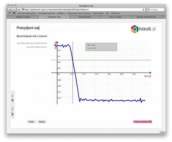Open the local bh-bookmarks bookmark
Viewport: 172px width, 142px height.
[x=27, y=13]
